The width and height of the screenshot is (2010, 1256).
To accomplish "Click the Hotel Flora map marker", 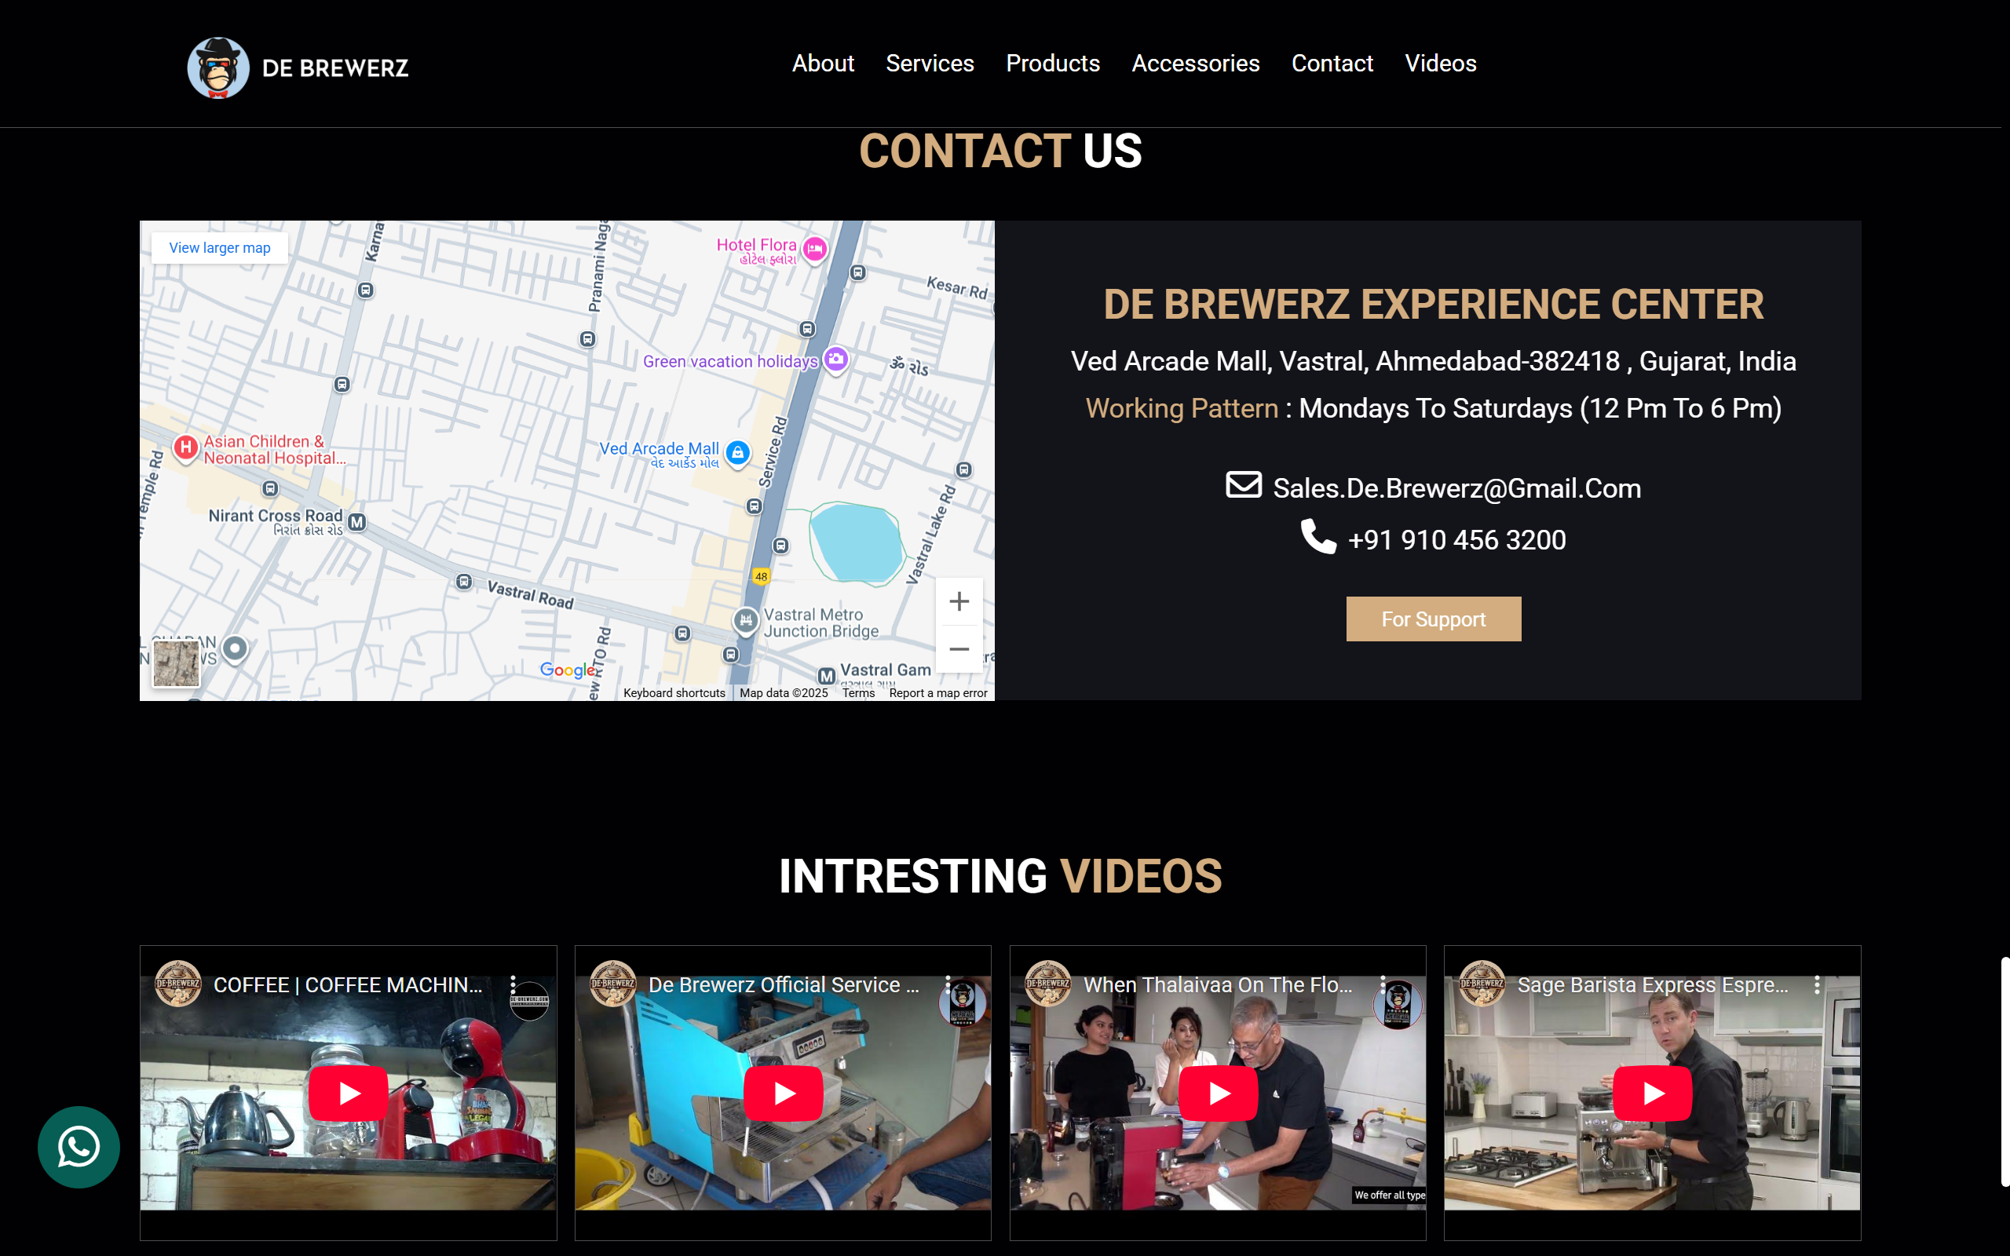I will (815, 248).
